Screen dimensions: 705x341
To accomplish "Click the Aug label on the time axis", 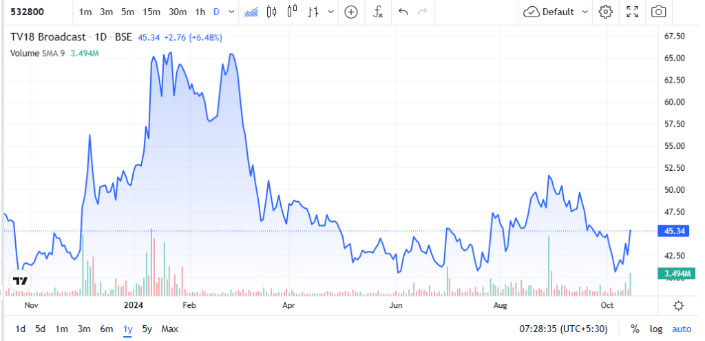I will (x=500, y=305).
